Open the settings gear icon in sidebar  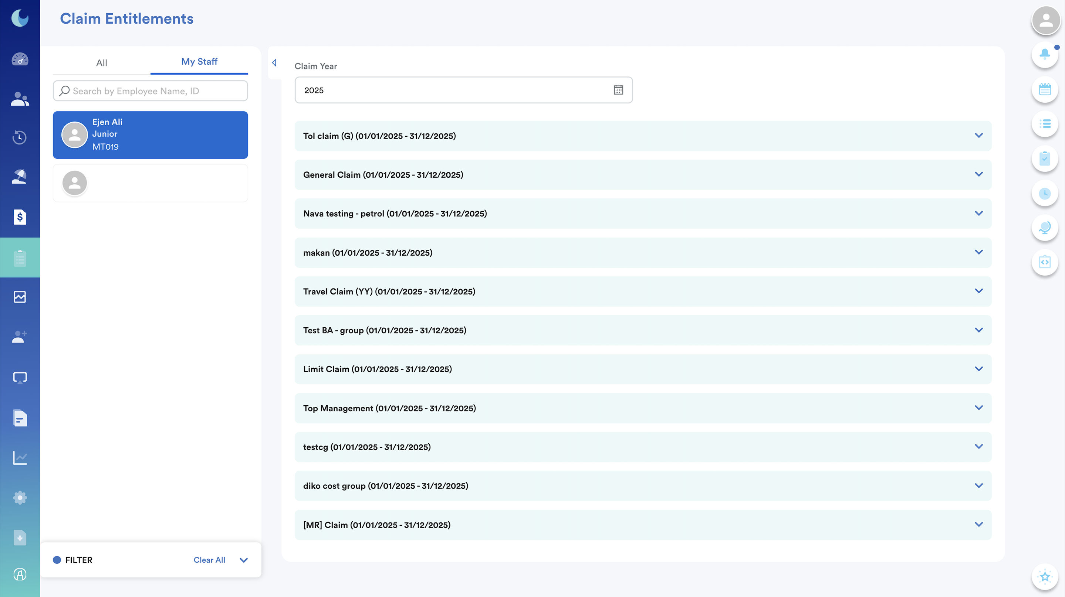pyautogui.click(x=20, y=497)
